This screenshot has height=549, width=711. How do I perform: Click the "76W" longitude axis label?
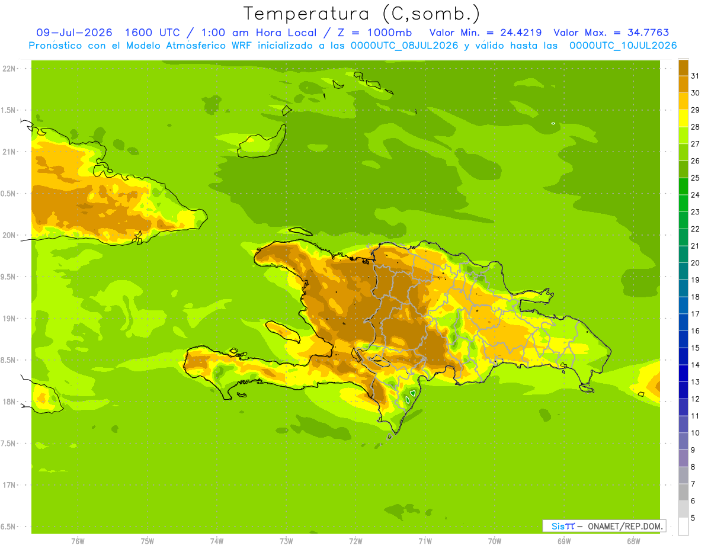[78, 541]
